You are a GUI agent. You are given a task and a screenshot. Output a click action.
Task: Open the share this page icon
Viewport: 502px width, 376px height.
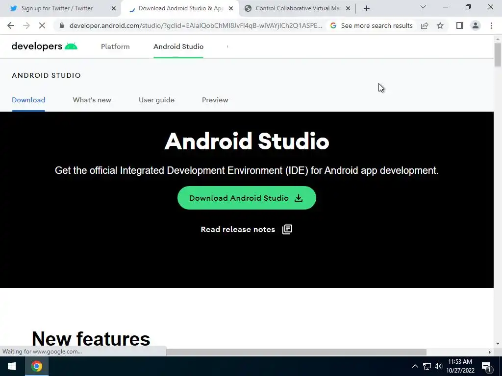pos(425,25)
